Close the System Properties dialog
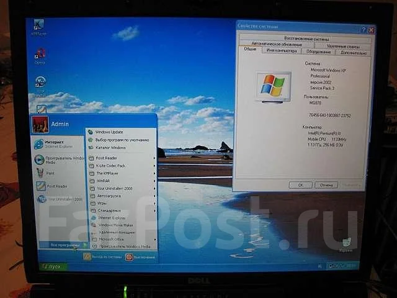This screenshot has height=298, width=397. click(x=371, y=30)
